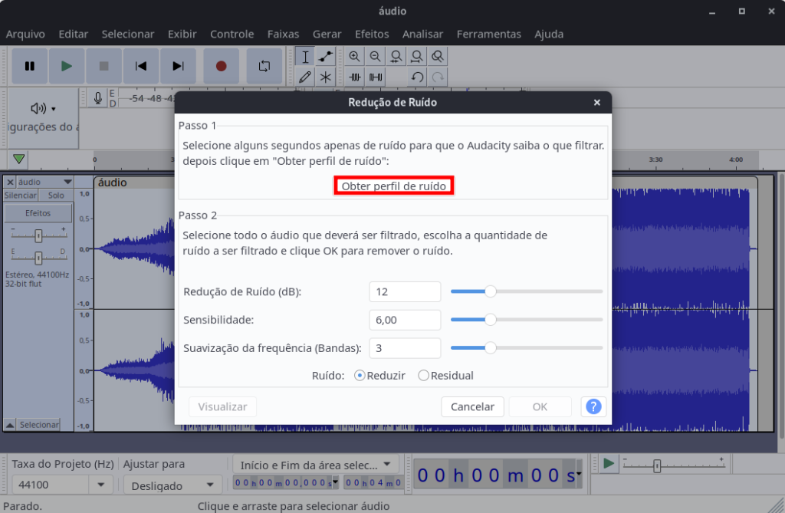Toggle Solo on the áudio track
Screen dimensions: 785x513
point(55,196)
